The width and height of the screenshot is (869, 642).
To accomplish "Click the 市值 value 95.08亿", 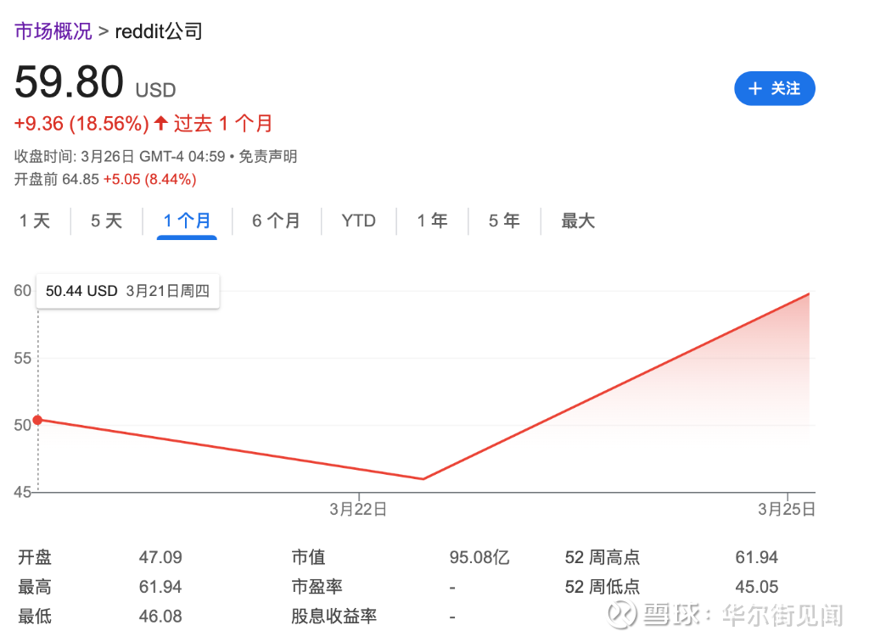I will click(x=479, y=557).
